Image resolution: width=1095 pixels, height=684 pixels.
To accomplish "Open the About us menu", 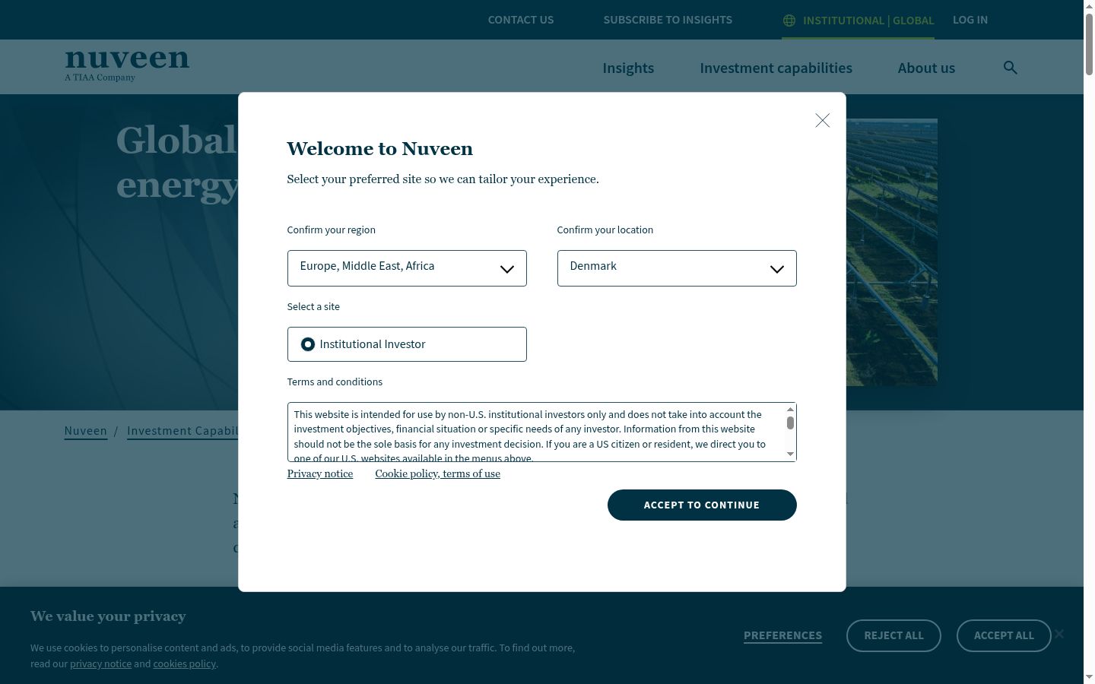I will pos(926,68).
